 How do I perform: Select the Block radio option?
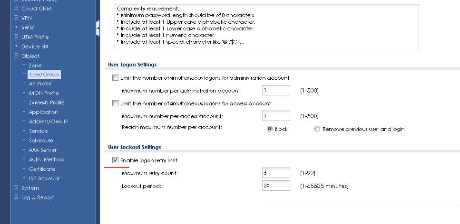pos(270,129)
